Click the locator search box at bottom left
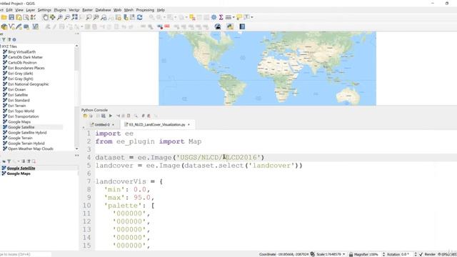457x257 pixels. click(x=26, y=254)
